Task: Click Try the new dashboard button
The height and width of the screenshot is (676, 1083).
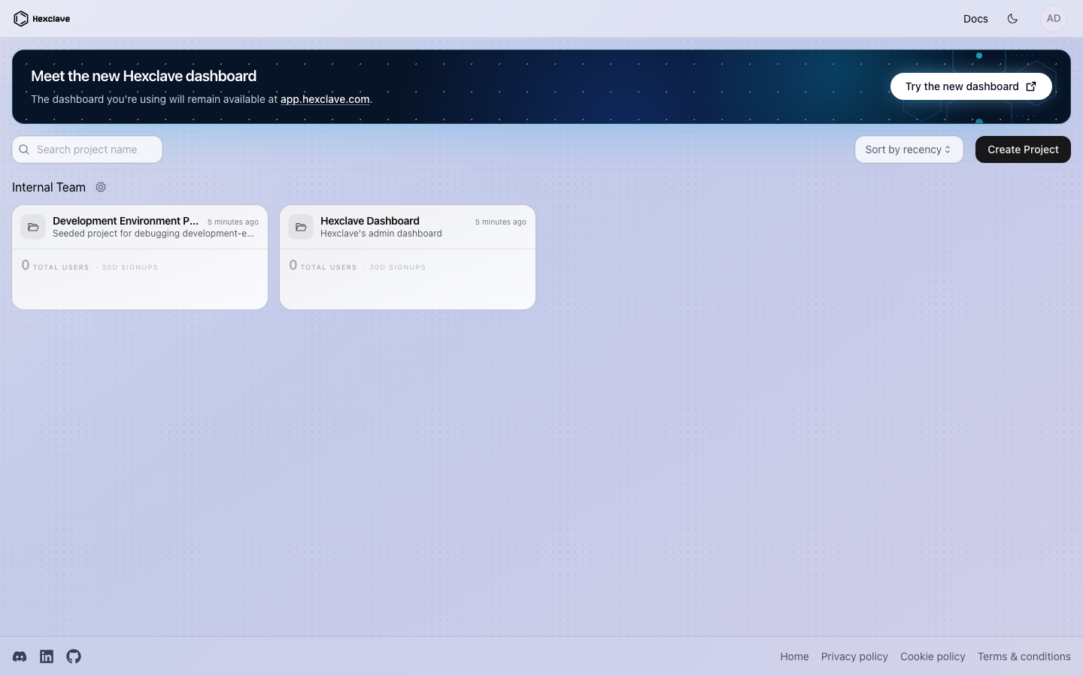Action: click(x=971, y=86)
